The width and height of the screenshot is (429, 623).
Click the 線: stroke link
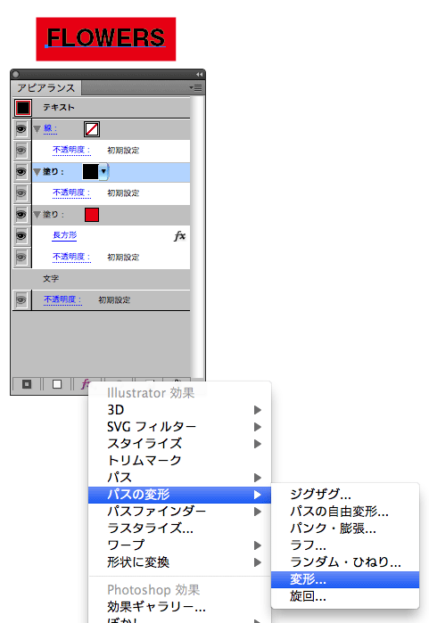[51, 128]
